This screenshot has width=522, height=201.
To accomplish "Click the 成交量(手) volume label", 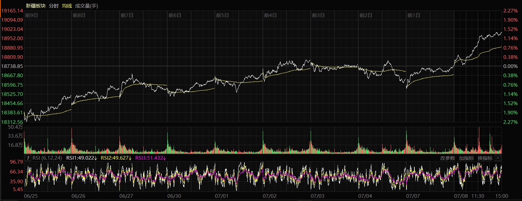I will tap(87, 6).
